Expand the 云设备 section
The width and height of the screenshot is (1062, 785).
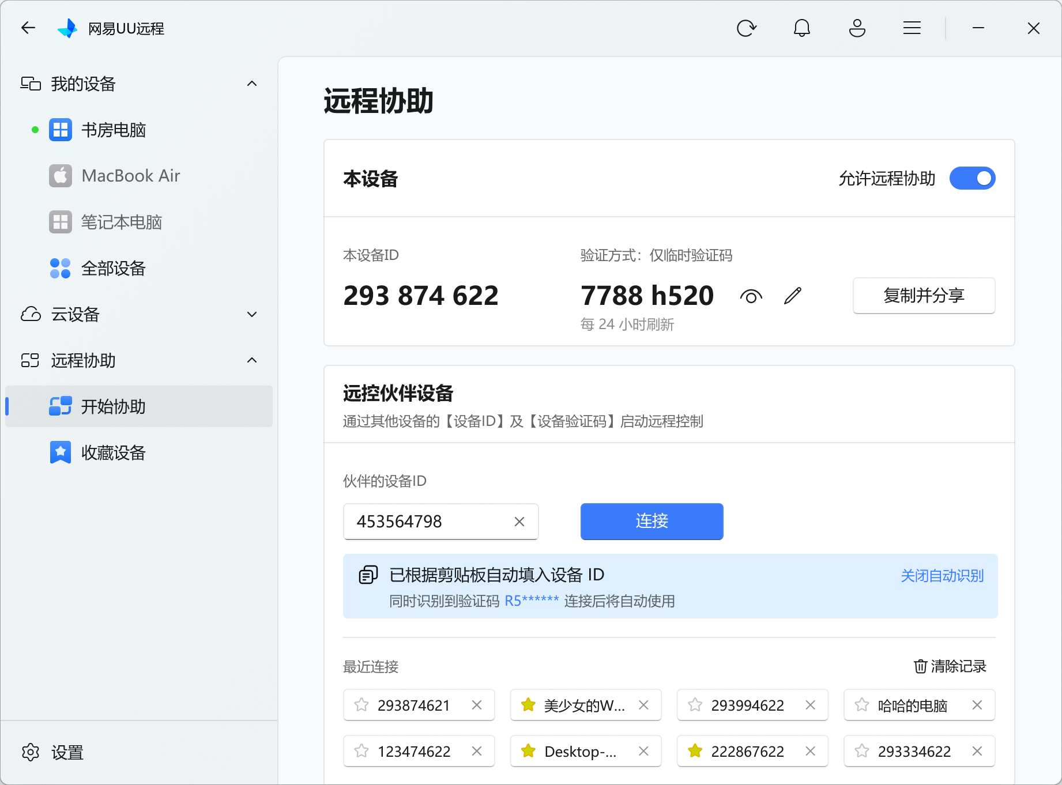(252, 314)
